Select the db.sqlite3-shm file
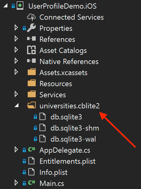Screen dimensions: 141x189 (75, 128)
